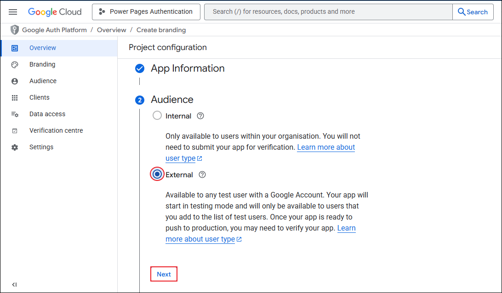Click the App Information completed step checkmark
502x293 pixels.
click(x=140, y=68)
